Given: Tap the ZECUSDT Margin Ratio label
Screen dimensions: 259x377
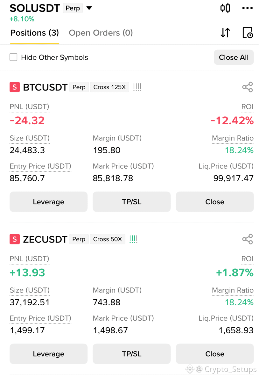Looking at the screenshot, I should point(233,290).
